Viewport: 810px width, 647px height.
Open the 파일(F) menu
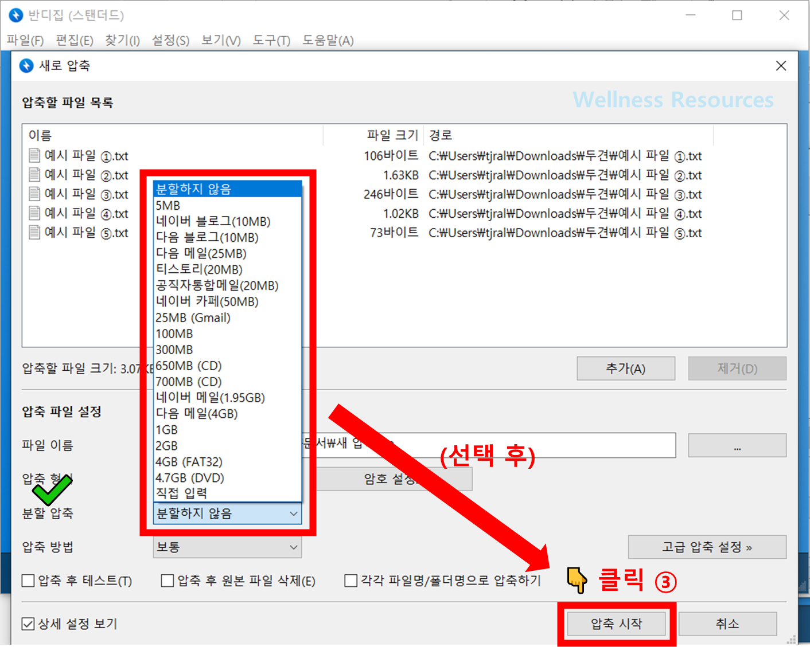(x=25, y=41)
